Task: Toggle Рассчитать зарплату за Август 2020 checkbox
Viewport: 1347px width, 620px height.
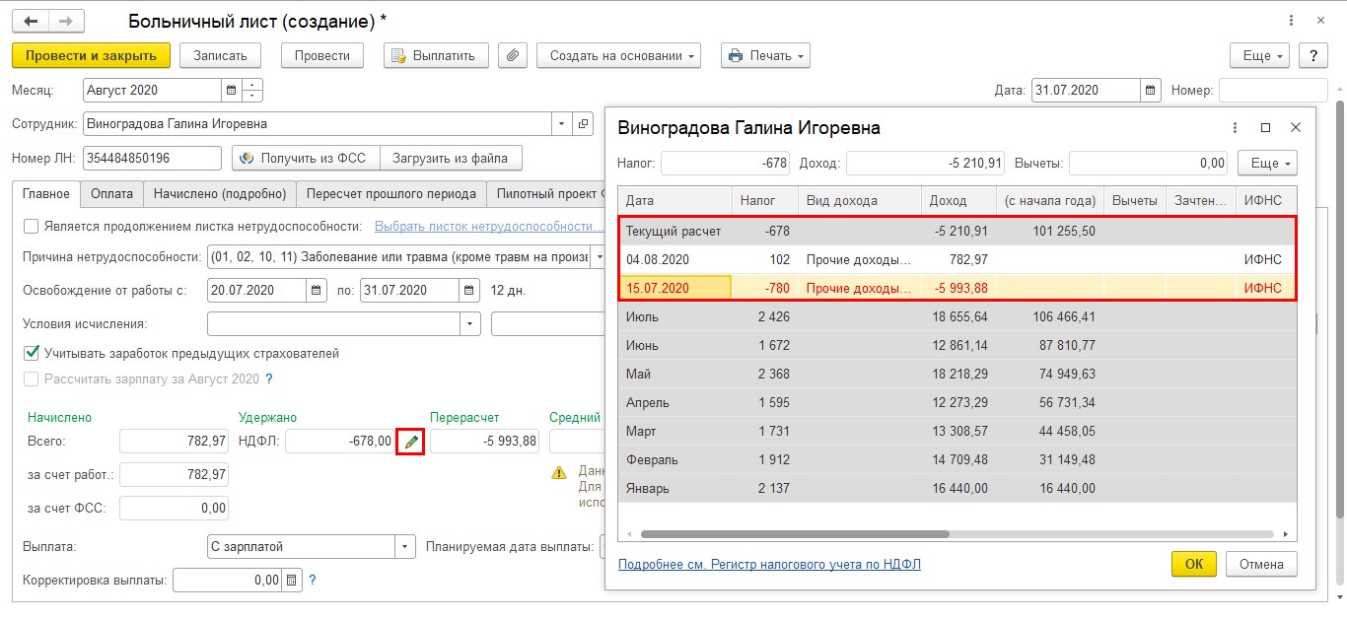Action: [32, 379]
